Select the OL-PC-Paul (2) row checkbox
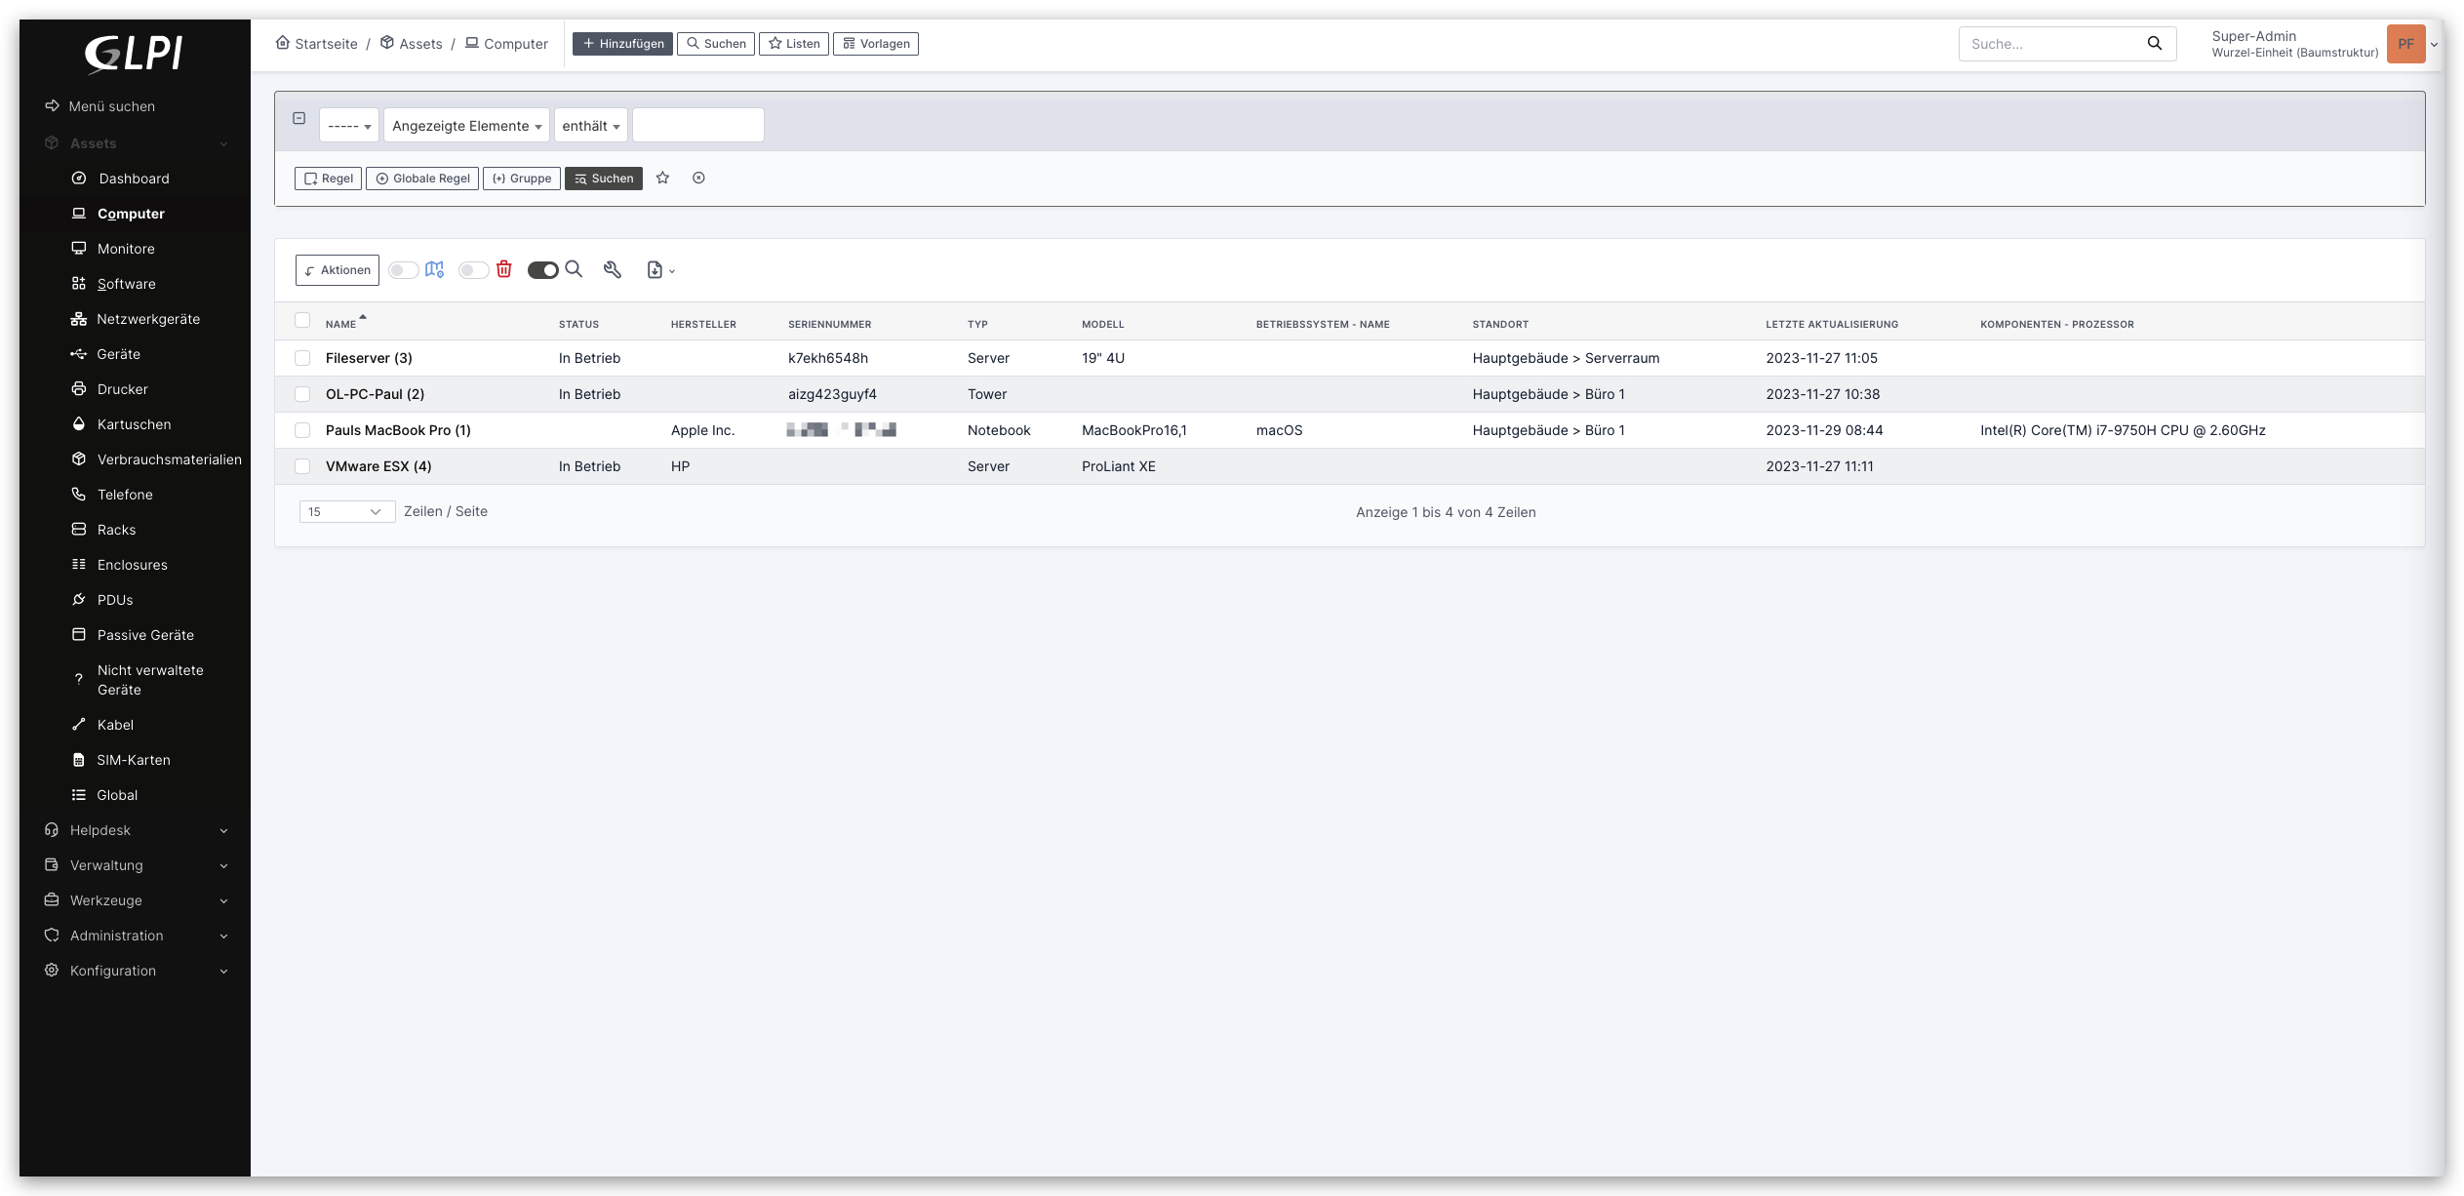2464x1196 pixels. pyautogui.click(x=302, y=394)
